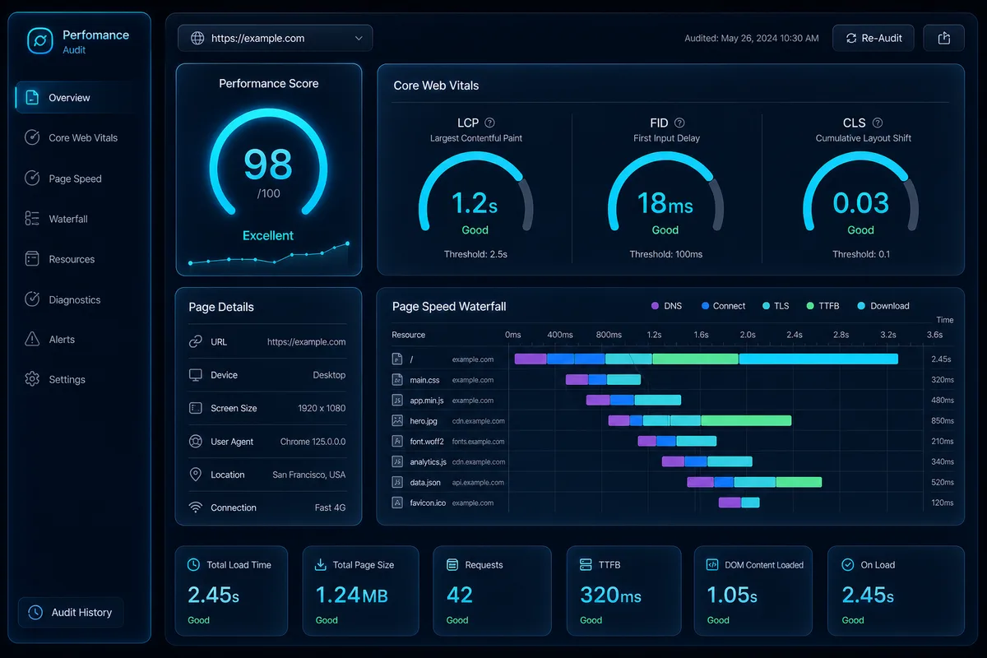The image size is (987, 658).
Task: Click the link icon beside URL
Action: point(196,341)
